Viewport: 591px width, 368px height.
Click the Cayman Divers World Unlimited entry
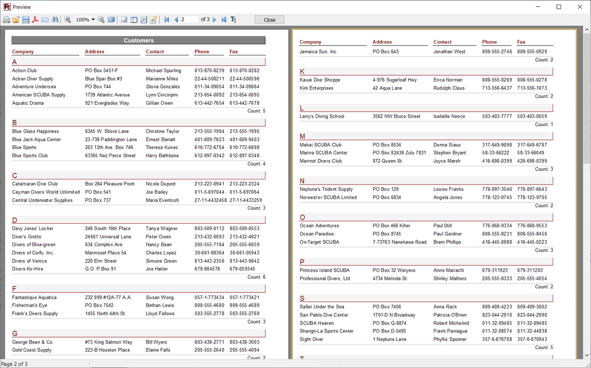(46, 192)
